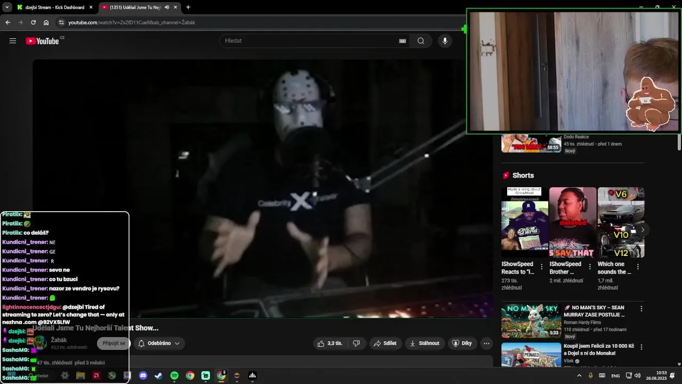Open options for Koupil jsem Felicii video

(x=641, y=347)
